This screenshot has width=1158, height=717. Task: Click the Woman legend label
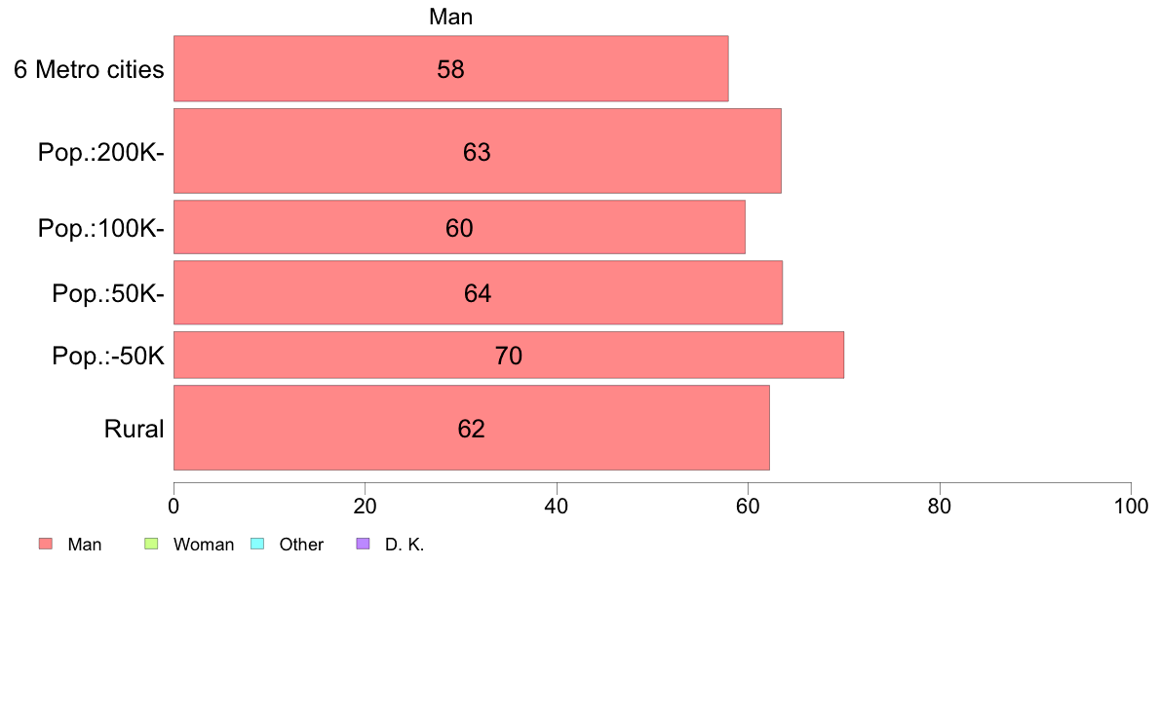click(x=204, y=545)
